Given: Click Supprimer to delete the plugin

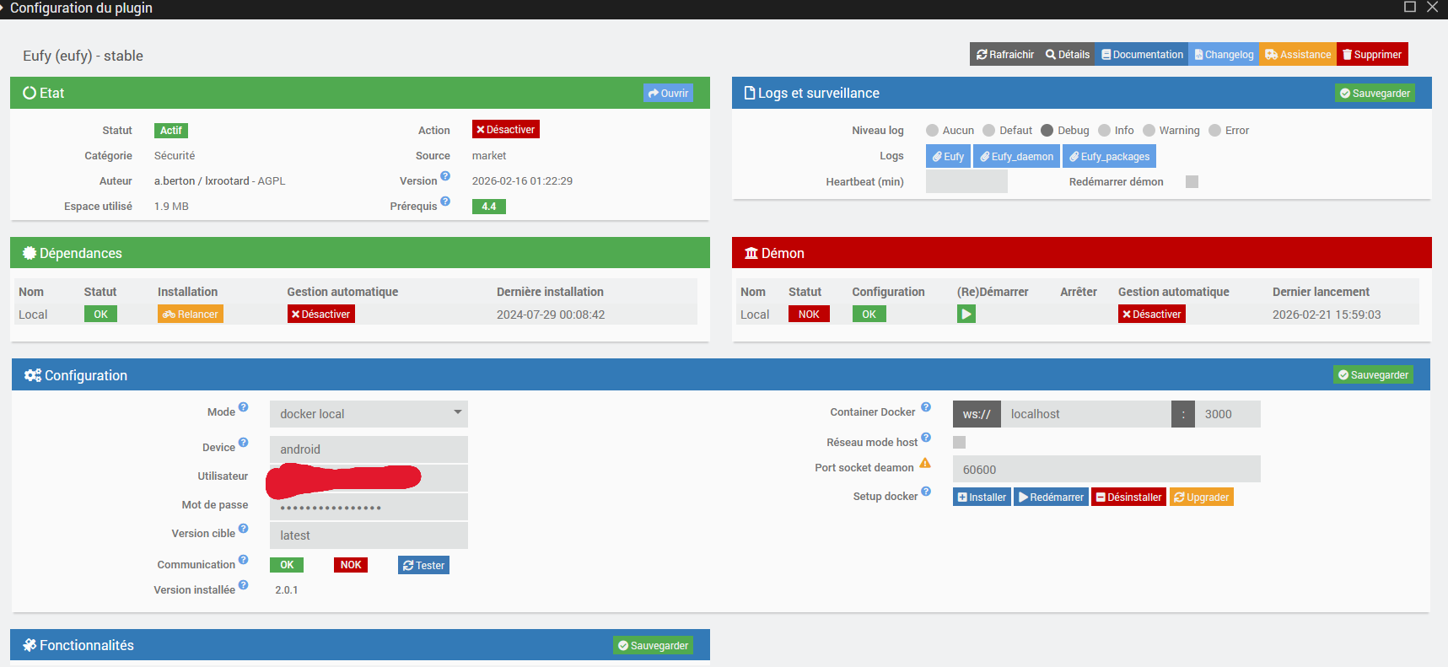Looking at the screenshot, I should click(x=1372, y=55).
